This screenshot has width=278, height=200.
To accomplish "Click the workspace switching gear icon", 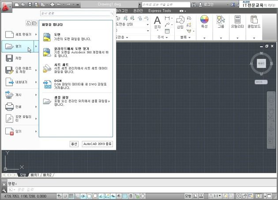I will pyautogui.click(x=238, y=196).
